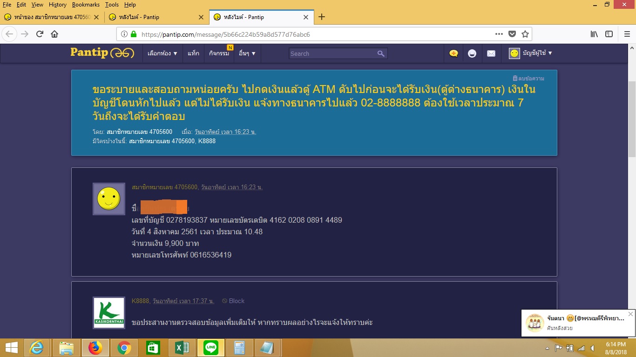
Task: Open LINE from the taskbar
Action: pyautogui.click(x=211, y=348)
